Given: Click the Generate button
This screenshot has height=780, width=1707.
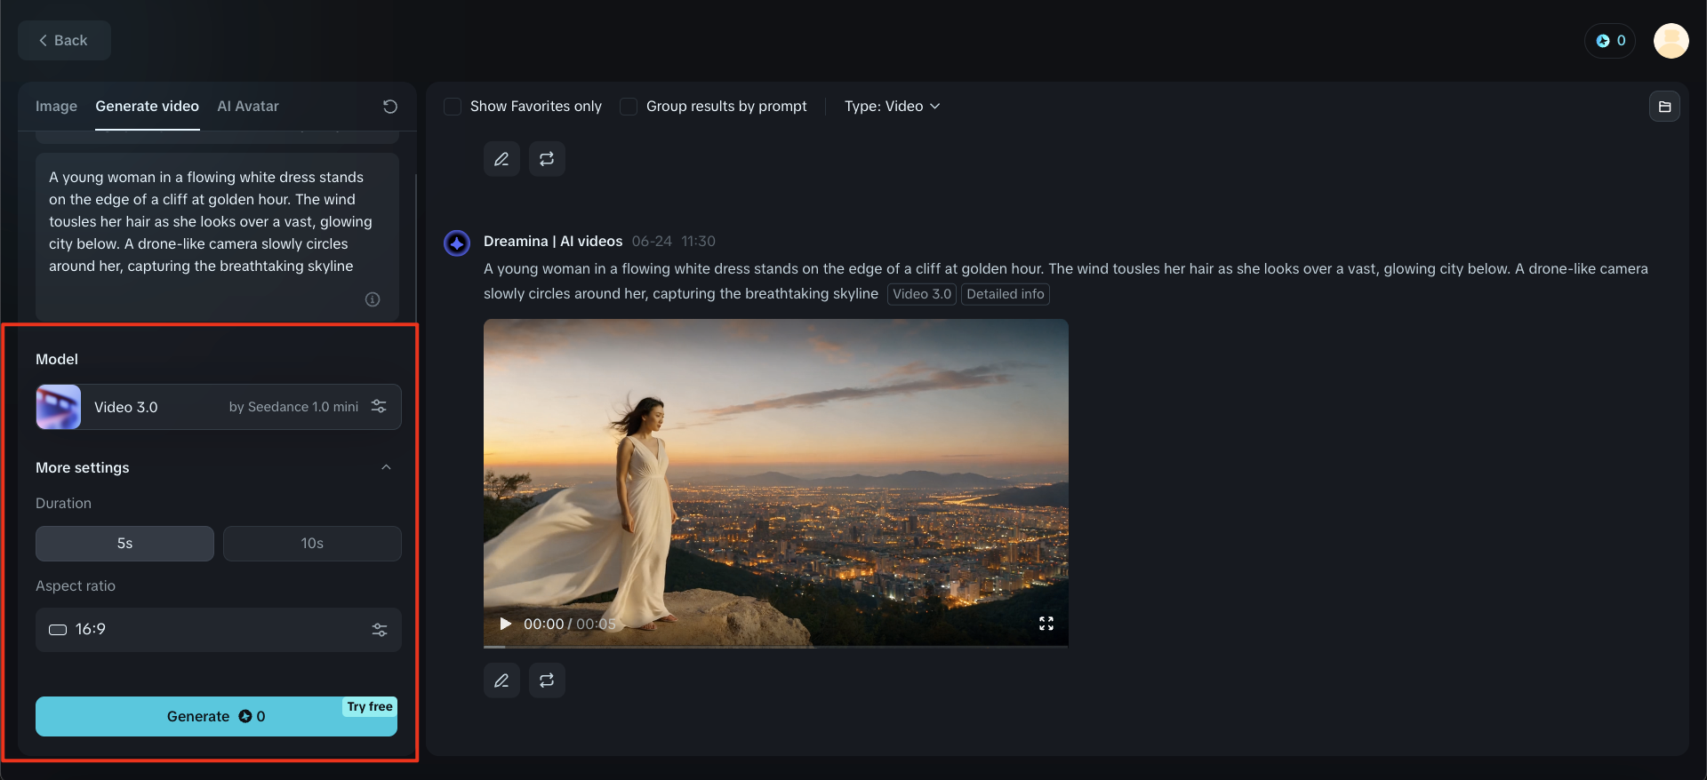Looking at the screenshot, I should pyautogui.click(x=216, y=716).
